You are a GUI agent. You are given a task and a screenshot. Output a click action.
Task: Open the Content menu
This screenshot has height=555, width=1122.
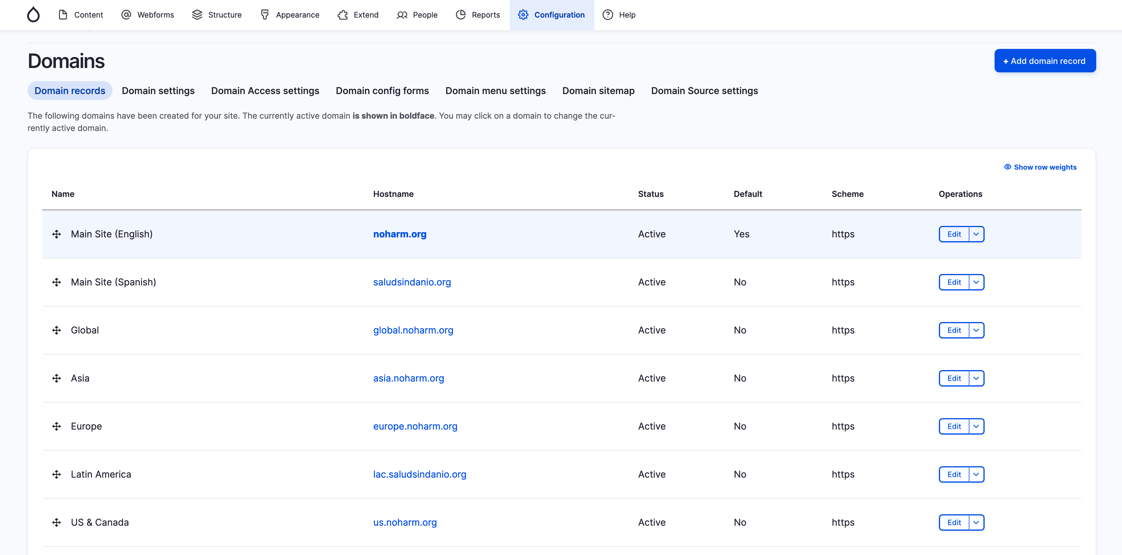point(81,15)
